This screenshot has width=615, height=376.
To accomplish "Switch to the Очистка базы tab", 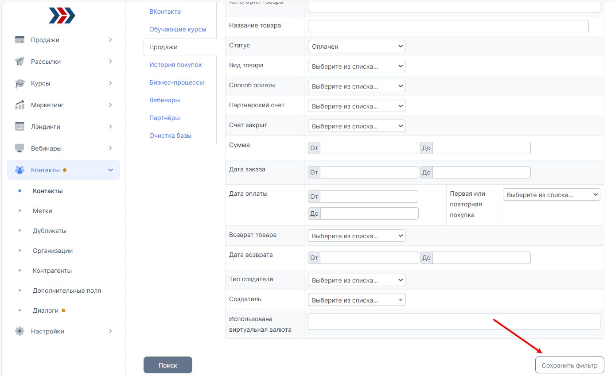I will (171, 136).
